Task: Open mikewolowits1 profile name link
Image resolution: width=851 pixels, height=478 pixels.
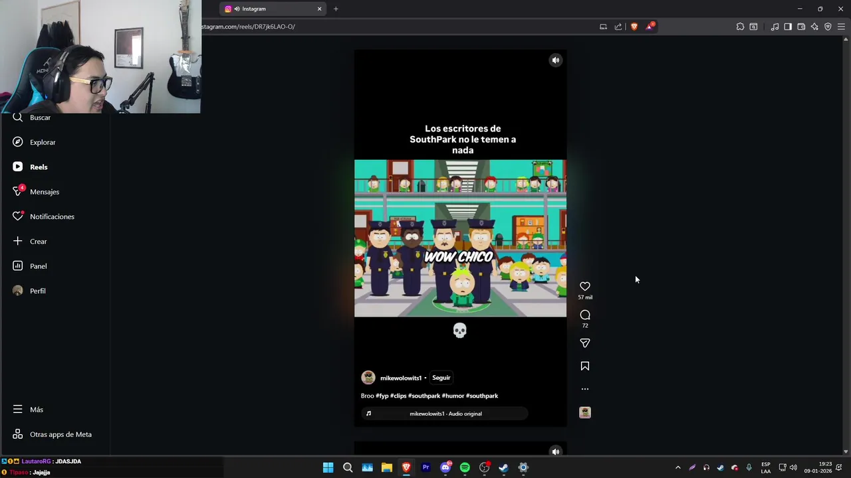Action: tap(401, 378)
